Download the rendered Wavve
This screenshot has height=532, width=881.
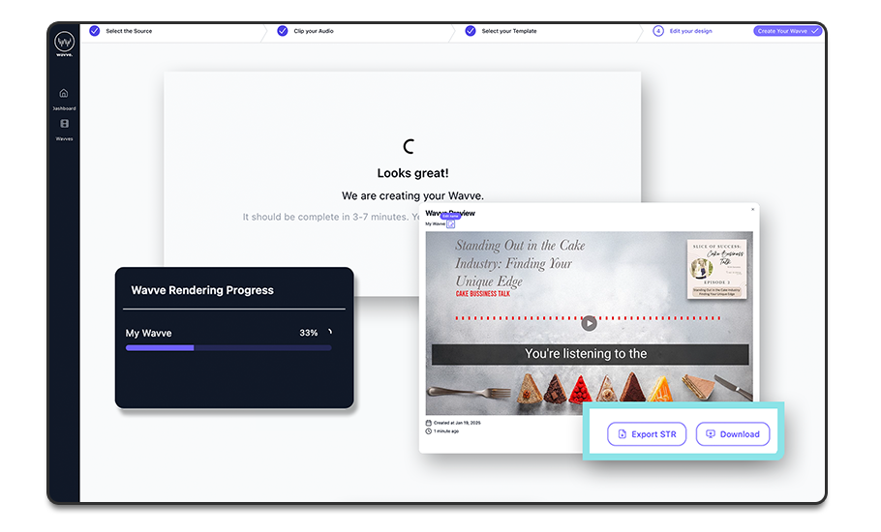point(732,434)
